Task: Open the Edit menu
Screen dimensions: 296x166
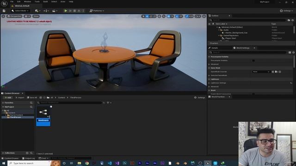Action: point(18,1)
